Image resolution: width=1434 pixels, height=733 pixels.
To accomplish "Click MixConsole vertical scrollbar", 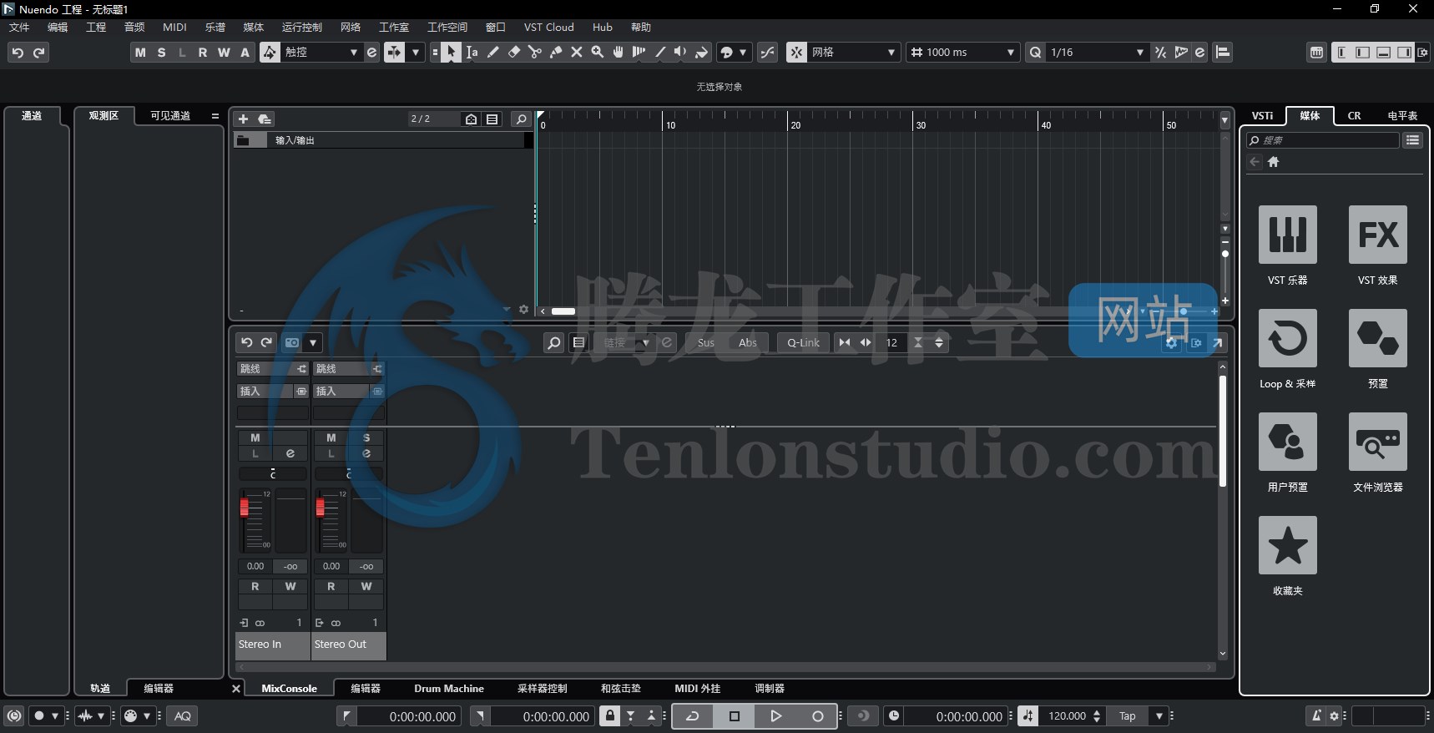I will point(1222,430).
